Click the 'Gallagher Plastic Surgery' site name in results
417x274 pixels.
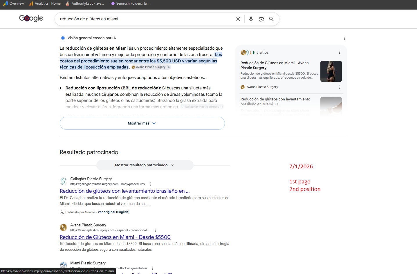tap(91, 179)
